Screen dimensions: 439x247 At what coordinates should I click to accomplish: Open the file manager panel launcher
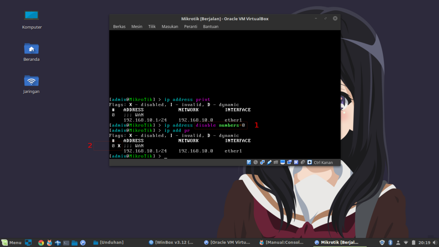[x=74, y=243]
